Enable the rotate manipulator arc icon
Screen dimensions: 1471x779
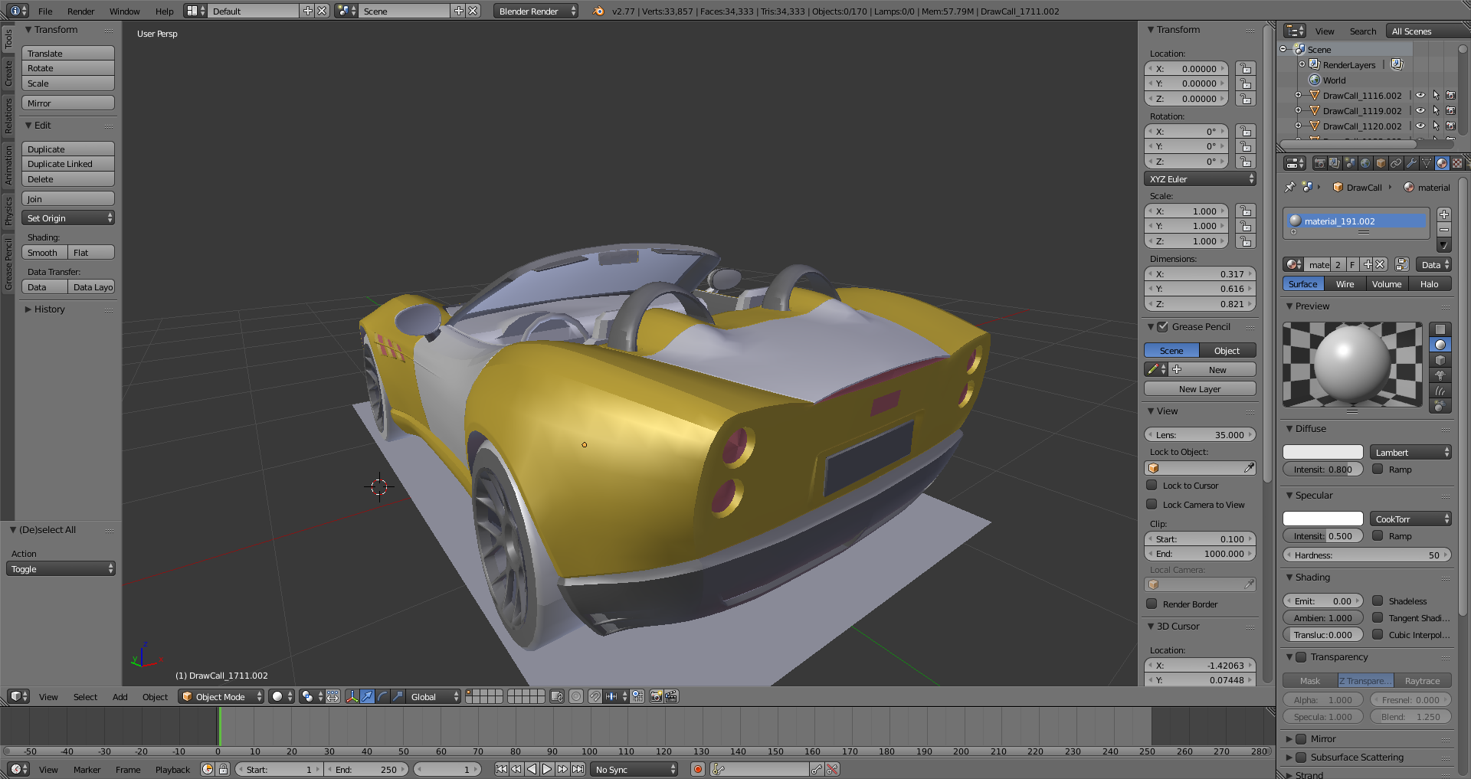[382, 696]
